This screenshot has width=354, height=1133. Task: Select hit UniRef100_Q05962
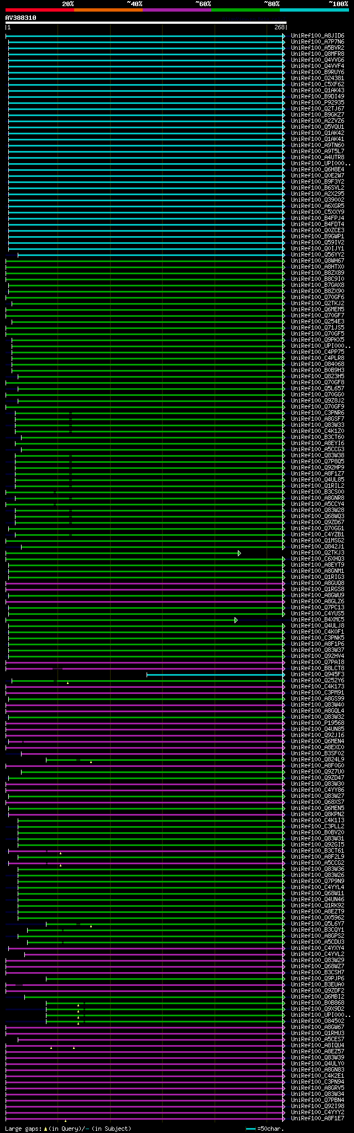(317, 918)
